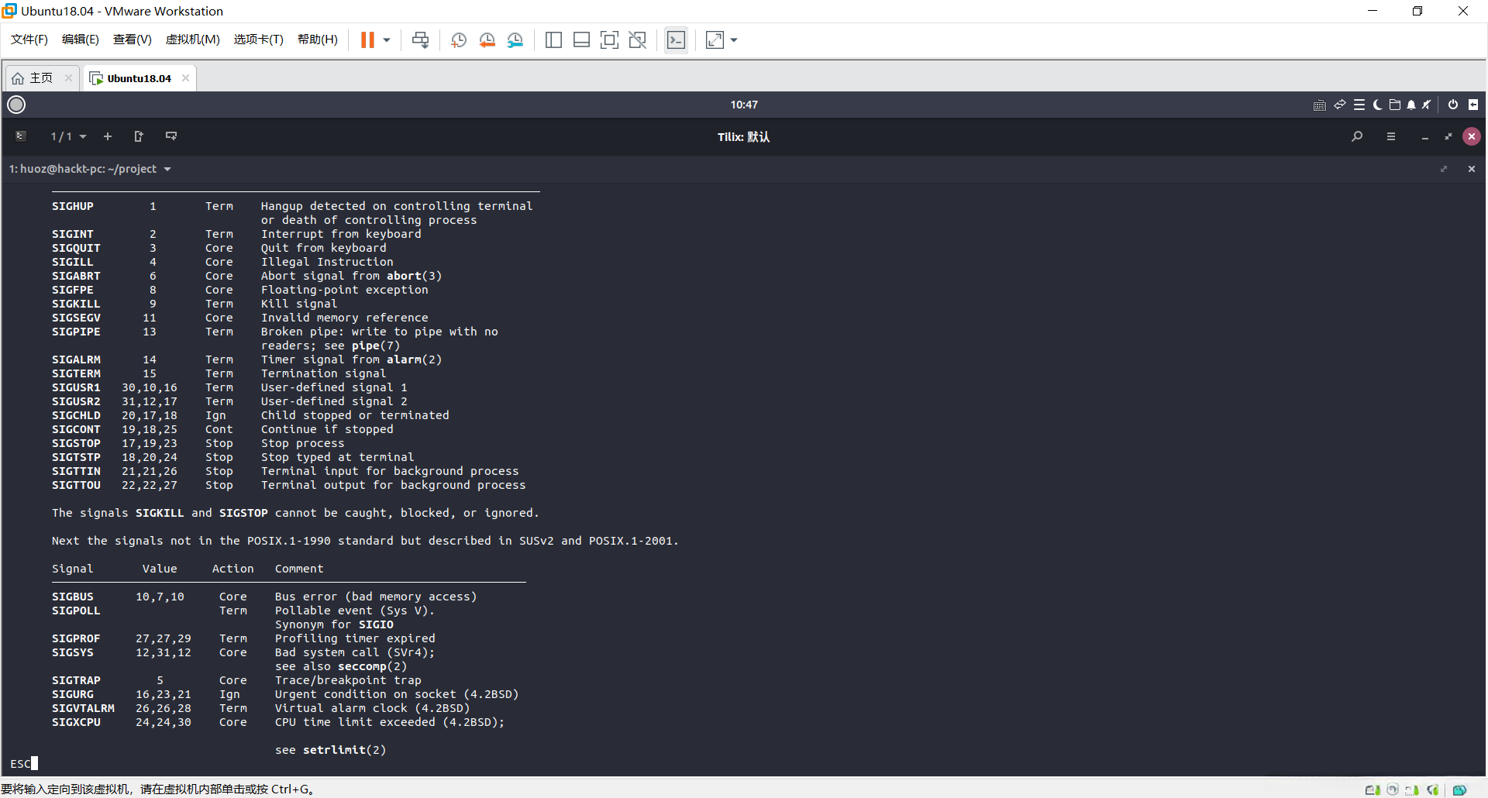This screenshot has width=1488, height=798.
Task: Expand the huoz@hackt-pc terminal title dropdown
Action: coord(167,169)
